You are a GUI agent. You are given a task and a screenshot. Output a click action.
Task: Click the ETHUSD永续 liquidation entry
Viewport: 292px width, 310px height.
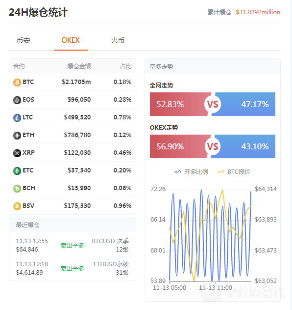[73, 268]
